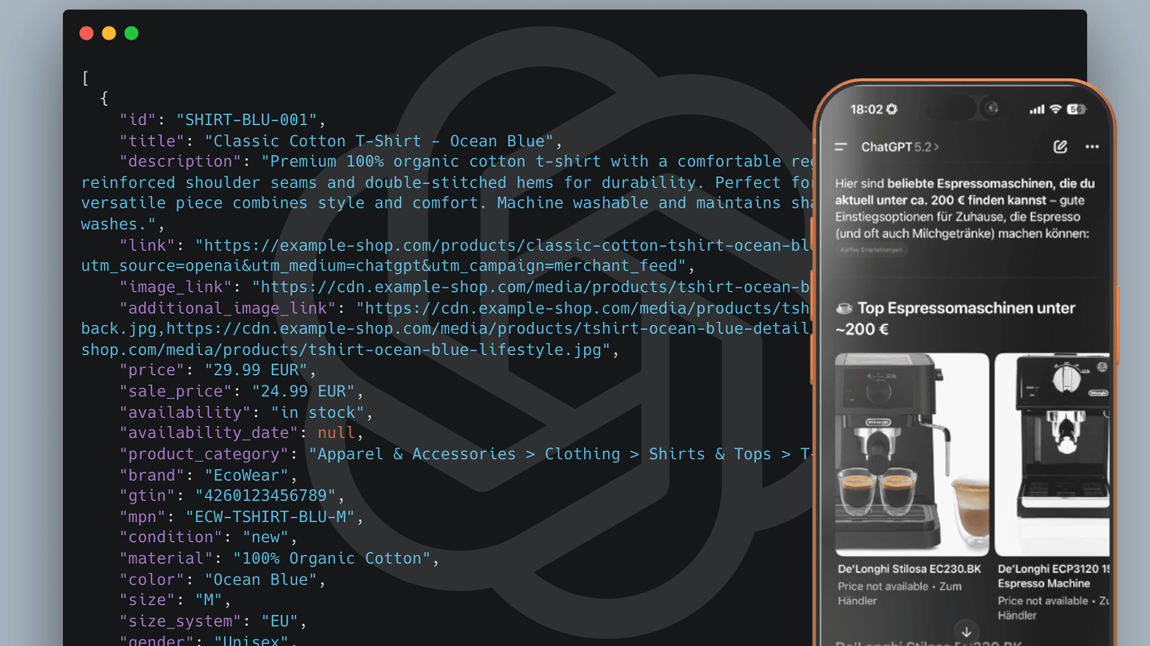This screenshot has height=646, width=1150.
Task: Click the "in stock" availability value
Action: point(317,412)
